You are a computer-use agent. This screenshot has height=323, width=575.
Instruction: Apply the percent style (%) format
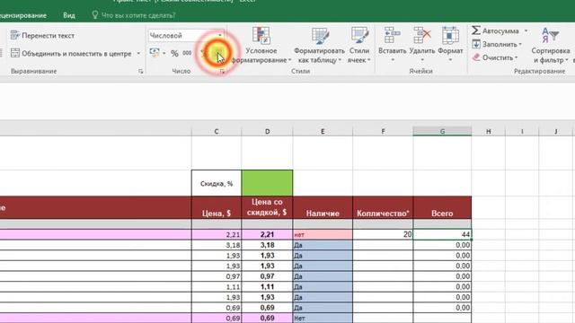(x=174, y=54)
